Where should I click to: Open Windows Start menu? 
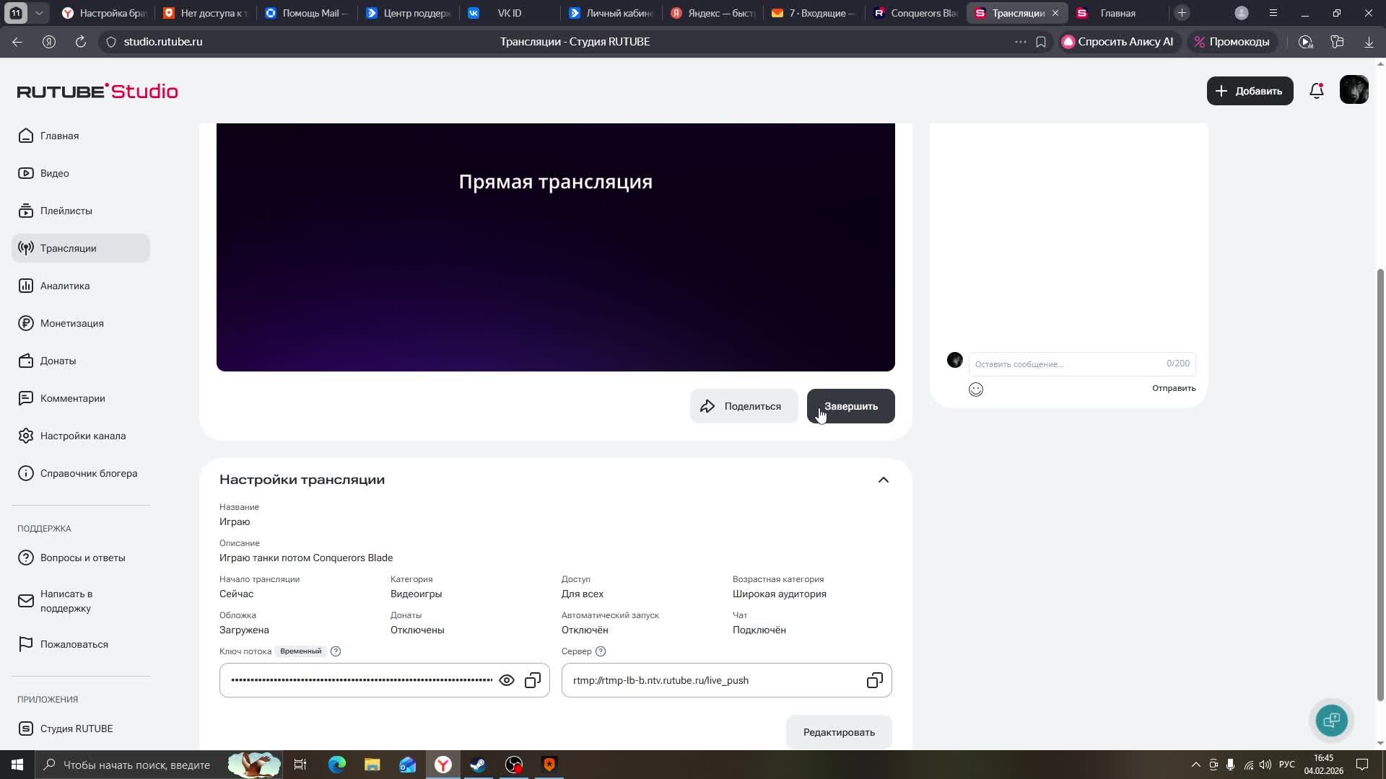point(17,765)
